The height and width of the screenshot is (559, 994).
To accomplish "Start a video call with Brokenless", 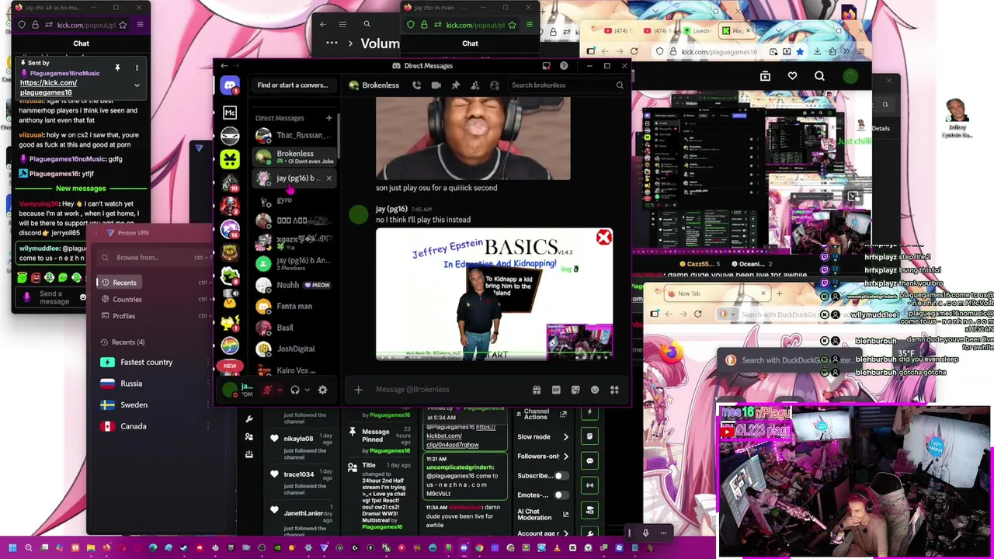I will [x=436, y=85].
